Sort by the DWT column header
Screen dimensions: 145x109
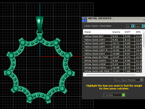pos(129,32)
